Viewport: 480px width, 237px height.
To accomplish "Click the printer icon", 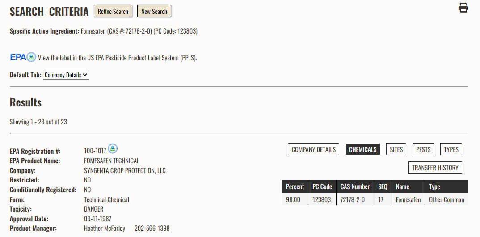I will (463, 8).
